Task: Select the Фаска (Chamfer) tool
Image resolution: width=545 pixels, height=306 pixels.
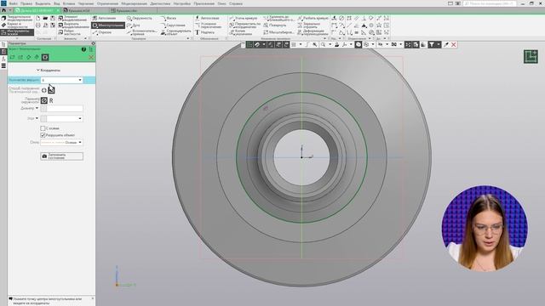Action: coord(169,18)
